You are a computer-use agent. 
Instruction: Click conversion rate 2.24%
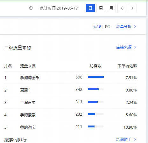131,103
